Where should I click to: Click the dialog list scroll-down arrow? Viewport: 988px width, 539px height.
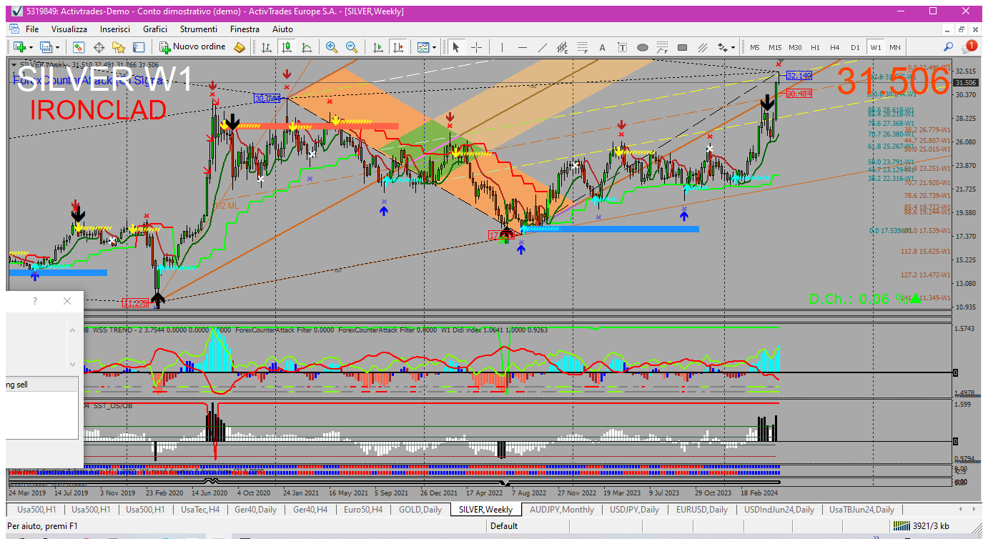click(72, 365)
